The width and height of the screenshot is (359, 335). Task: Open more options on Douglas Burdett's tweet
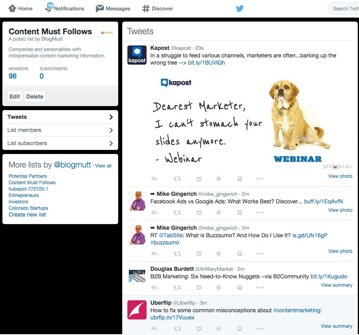pyautogui.click(x=260, y=288)
